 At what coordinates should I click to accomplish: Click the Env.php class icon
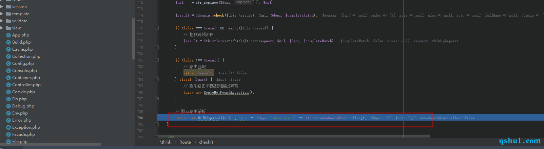(9, 113)
